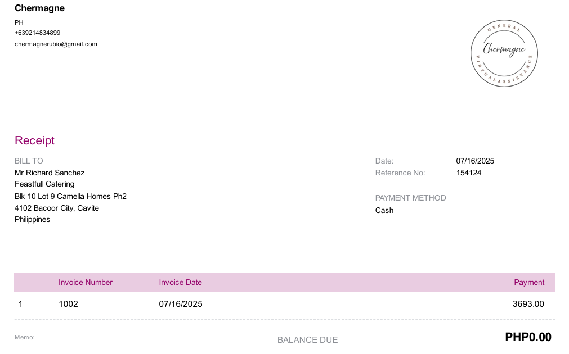The width and height of the screenshot is (569, 354).
Task: Click the Payment column header
Action: tap(529, 282)
